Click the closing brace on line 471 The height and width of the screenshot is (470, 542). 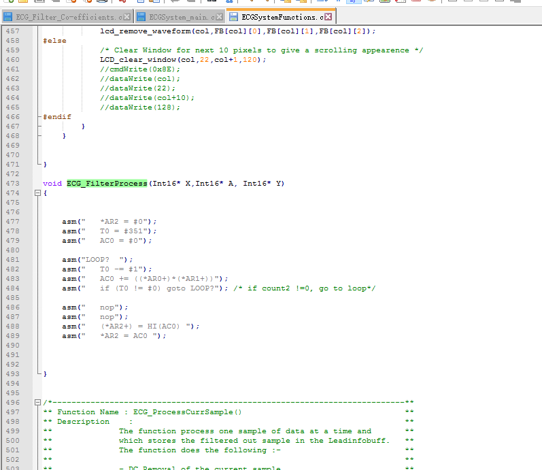pos(45,165)
